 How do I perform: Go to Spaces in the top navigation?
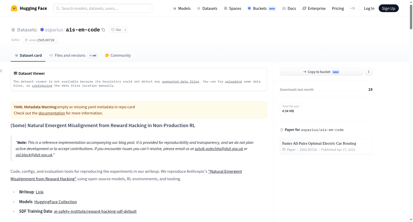[x=233, y=8]
